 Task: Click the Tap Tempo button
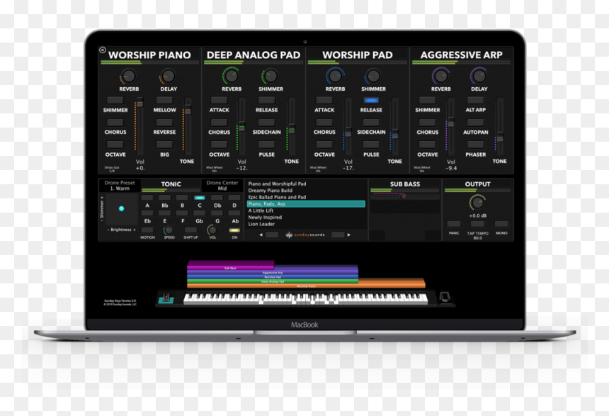(477, 225)
